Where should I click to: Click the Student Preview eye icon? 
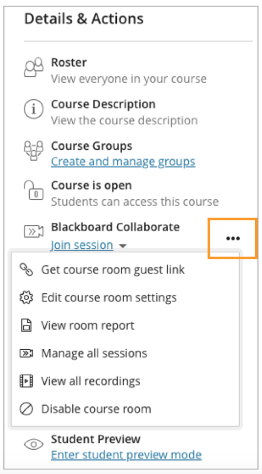(34, 445)
